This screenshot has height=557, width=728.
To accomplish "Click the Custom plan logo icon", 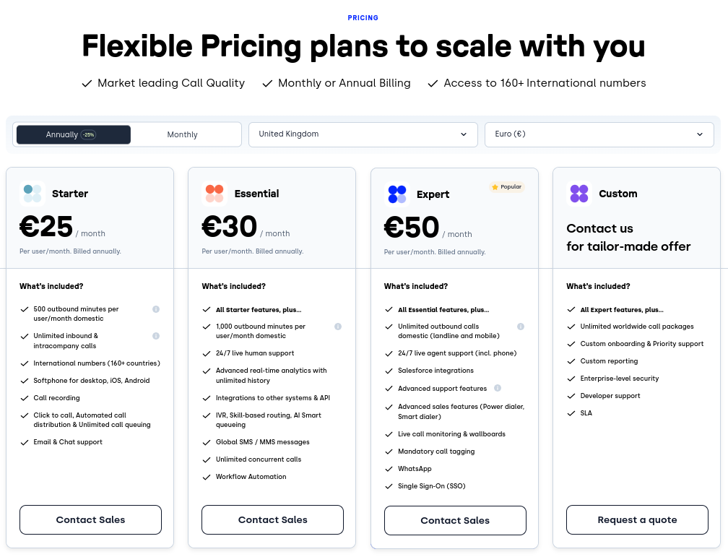I will coord(578,194).
